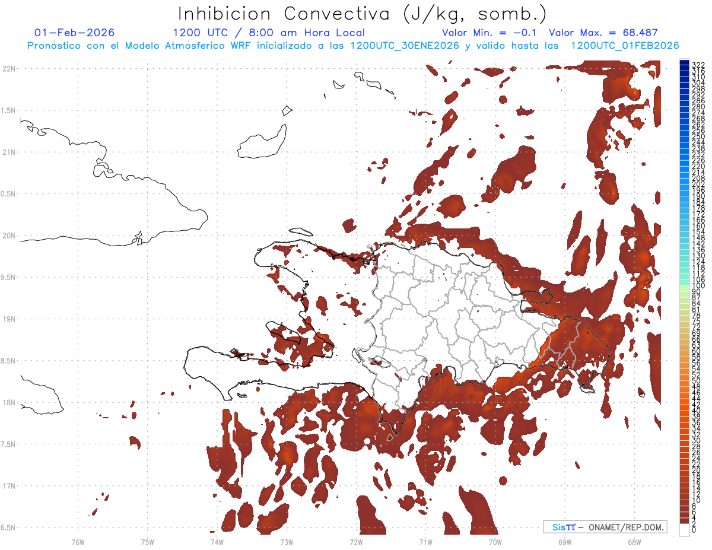Image resolution: width=712 pixels, height=550 pixels.
Task: Click the '17N' latitude label
Action: coord(8,486)
